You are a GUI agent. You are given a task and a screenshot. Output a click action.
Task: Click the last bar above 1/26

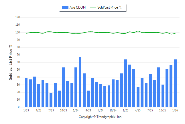pyautogui.click(x=175, y=83)
